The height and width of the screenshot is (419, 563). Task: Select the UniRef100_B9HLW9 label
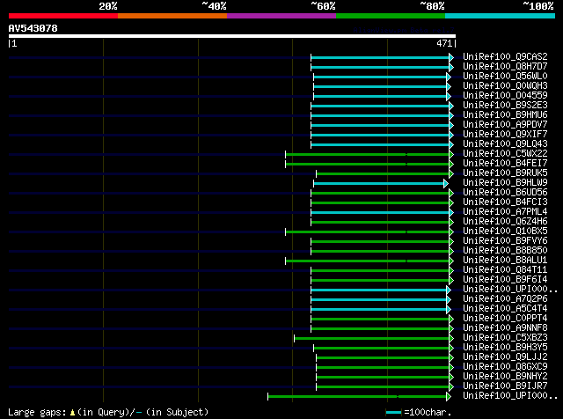click(505, 182)
